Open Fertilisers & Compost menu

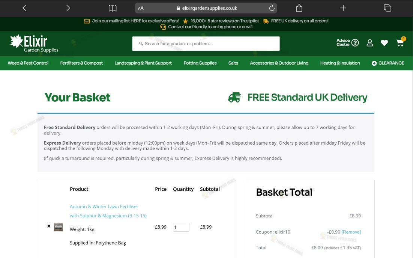81,63
